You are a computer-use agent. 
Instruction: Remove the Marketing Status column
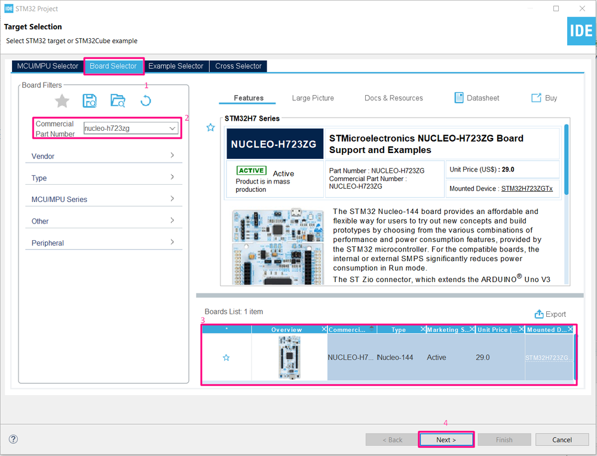click(472, 329)
